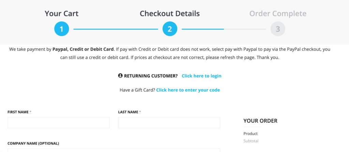The image size is (349, 152).
Task: Click the user icon beside Returning Customer
Action: coord(120,76)
